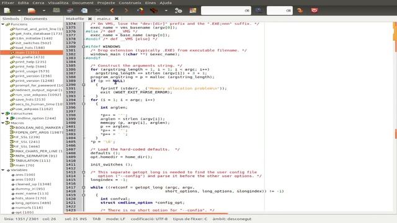
Task: Select the main.c editor tab
Action: (104, 19)
